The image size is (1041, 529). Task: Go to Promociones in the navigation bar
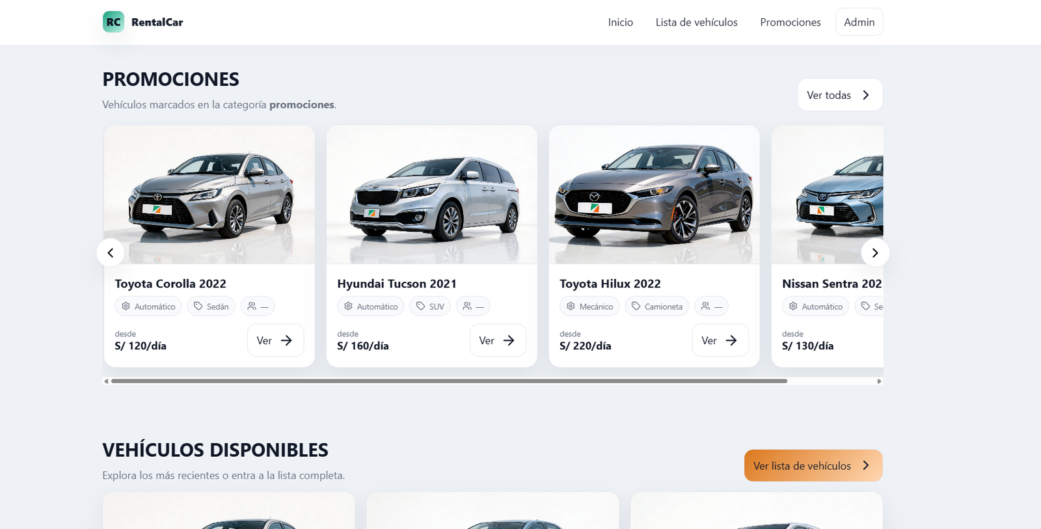pos(790,22)
